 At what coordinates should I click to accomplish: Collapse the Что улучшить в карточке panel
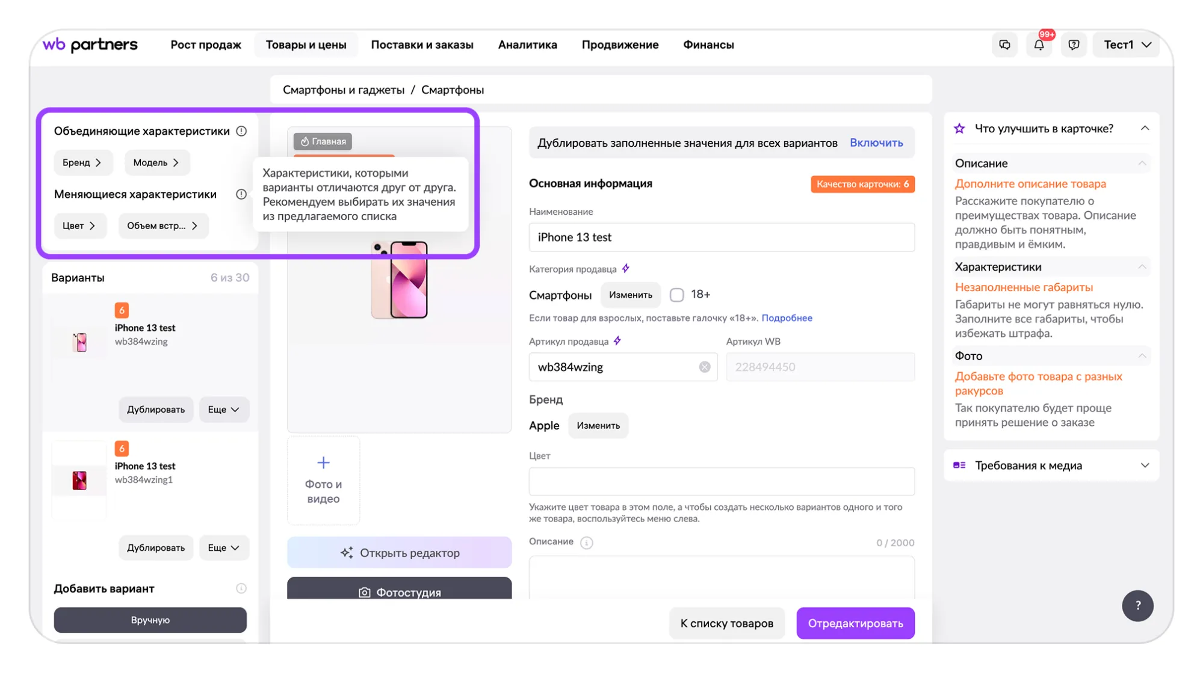tap(1145, 128)
